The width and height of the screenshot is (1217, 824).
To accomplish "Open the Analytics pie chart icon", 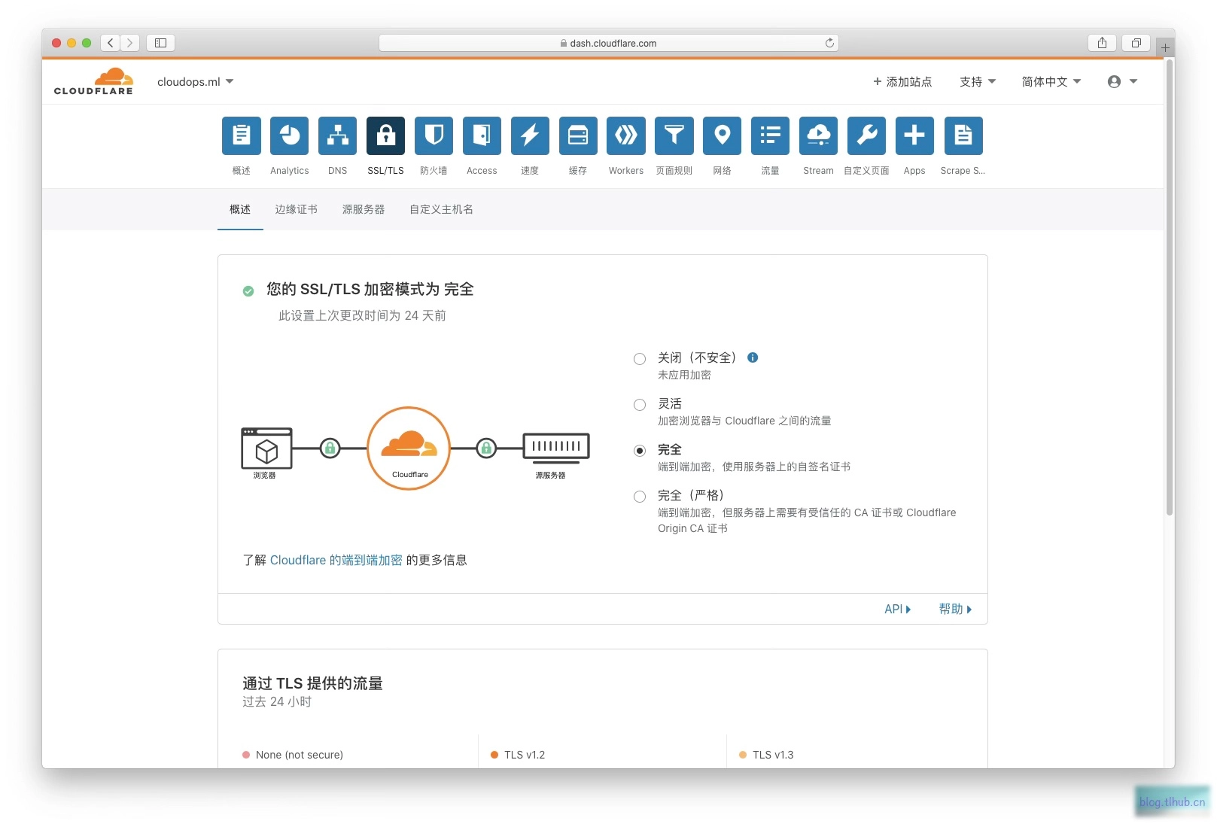I will click(x=289, y=135).
